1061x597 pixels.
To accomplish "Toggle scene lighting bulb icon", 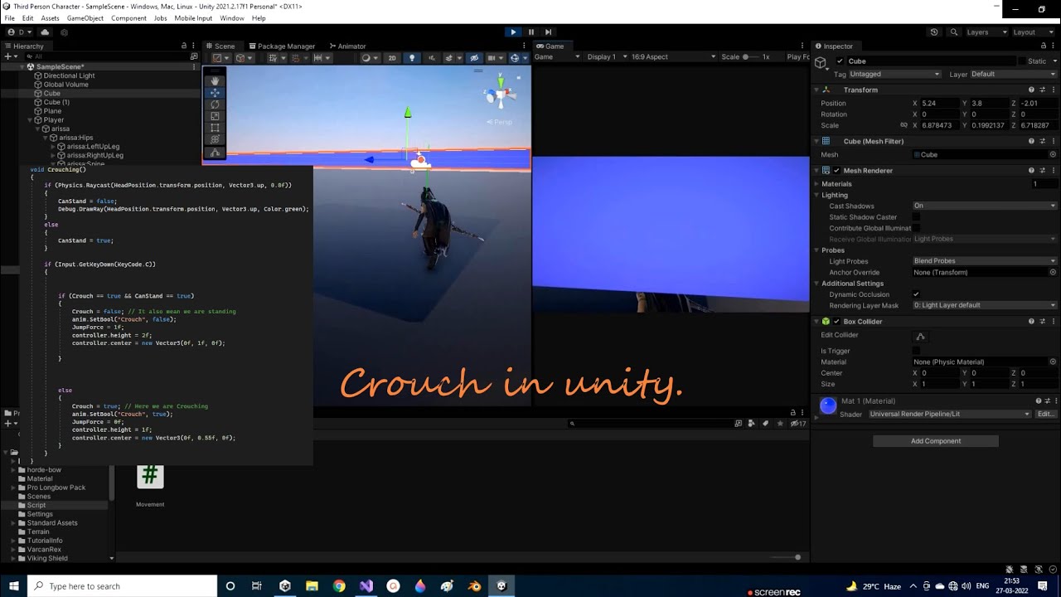I will click(x=412, y=58).
